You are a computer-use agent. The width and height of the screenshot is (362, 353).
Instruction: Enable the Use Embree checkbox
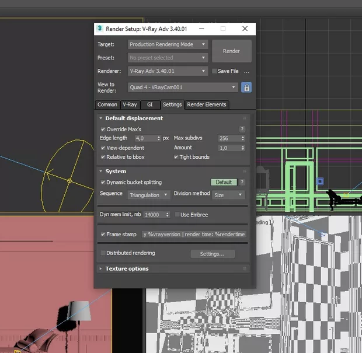[x=177, y=215]
